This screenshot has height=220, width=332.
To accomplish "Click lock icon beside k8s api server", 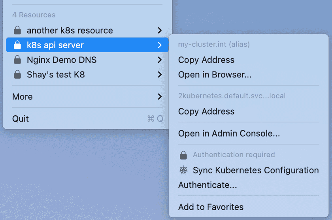I will click(17, 45).
